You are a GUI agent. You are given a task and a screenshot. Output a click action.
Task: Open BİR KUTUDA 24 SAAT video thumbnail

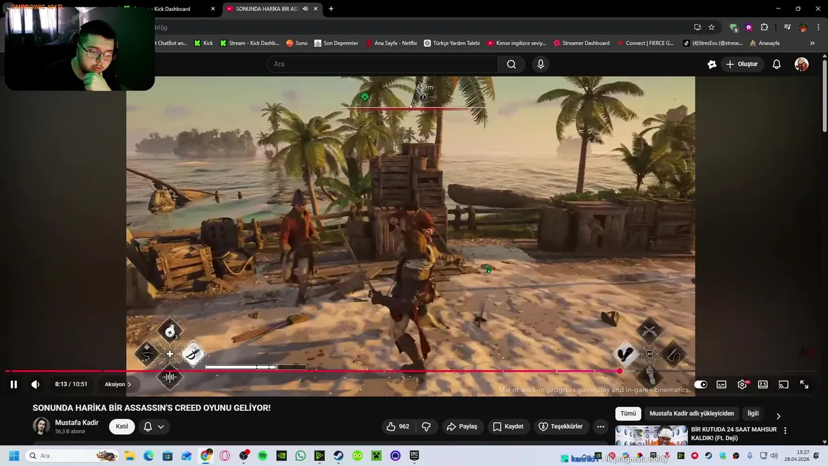[x=651, y=436]
